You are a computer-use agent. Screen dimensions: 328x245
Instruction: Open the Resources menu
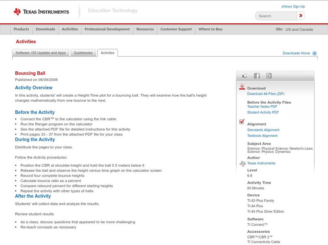[x=145, y=29]
